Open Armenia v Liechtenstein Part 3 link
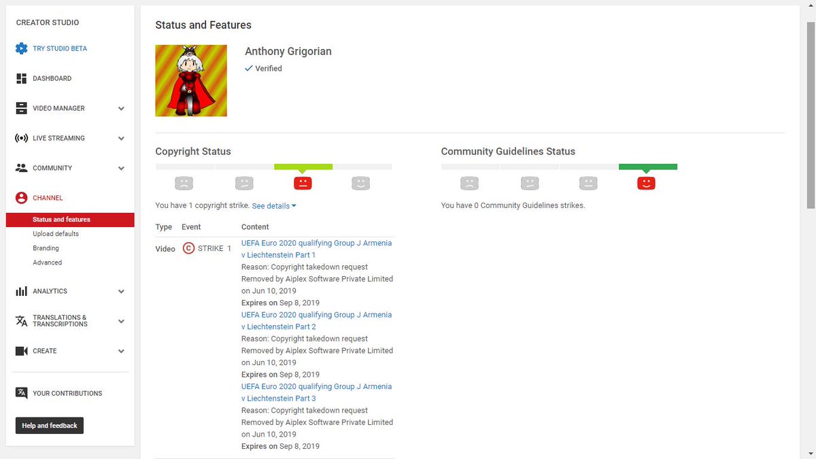 [x=316, y=392]
